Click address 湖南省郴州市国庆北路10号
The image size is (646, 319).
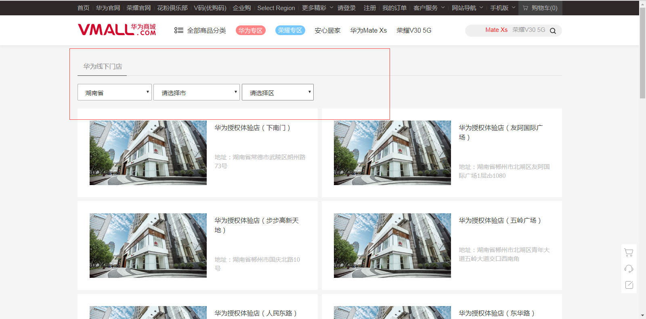(257, 264)
